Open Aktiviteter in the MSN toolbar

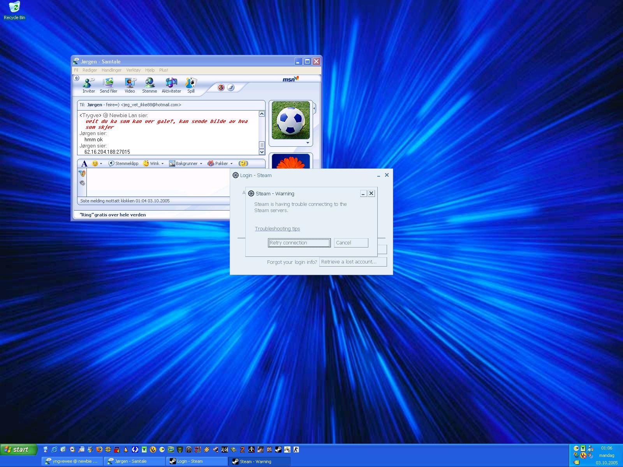[171, 86]
